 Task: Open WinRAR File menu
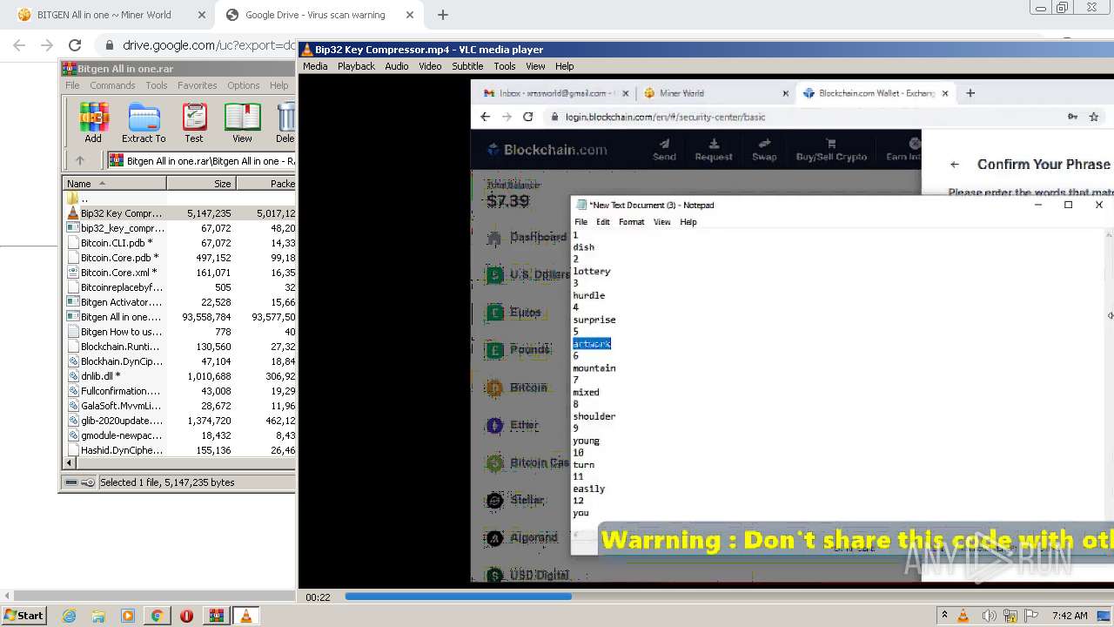point(72,85)
